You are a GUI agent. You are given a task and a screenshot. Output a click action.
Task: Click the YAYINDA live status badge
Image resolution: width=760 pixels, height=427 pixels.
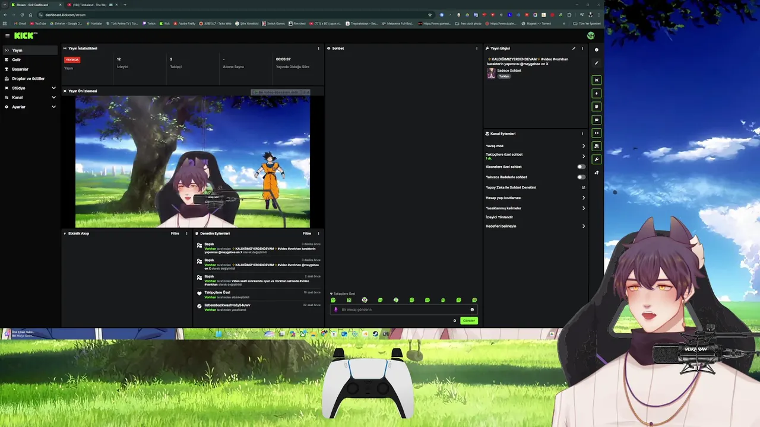tap(72, 60)
